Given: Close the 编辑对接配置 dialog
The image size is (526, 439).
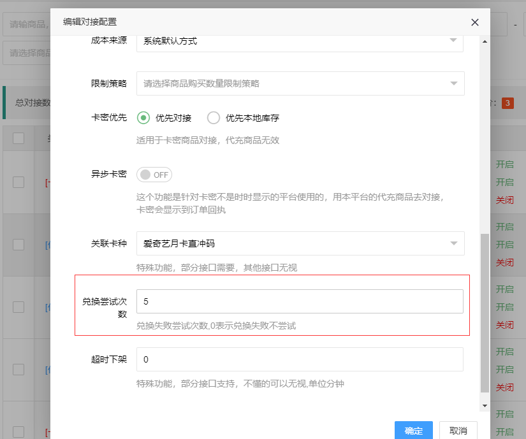Looking at the screenshot, I should coord(474,22).
